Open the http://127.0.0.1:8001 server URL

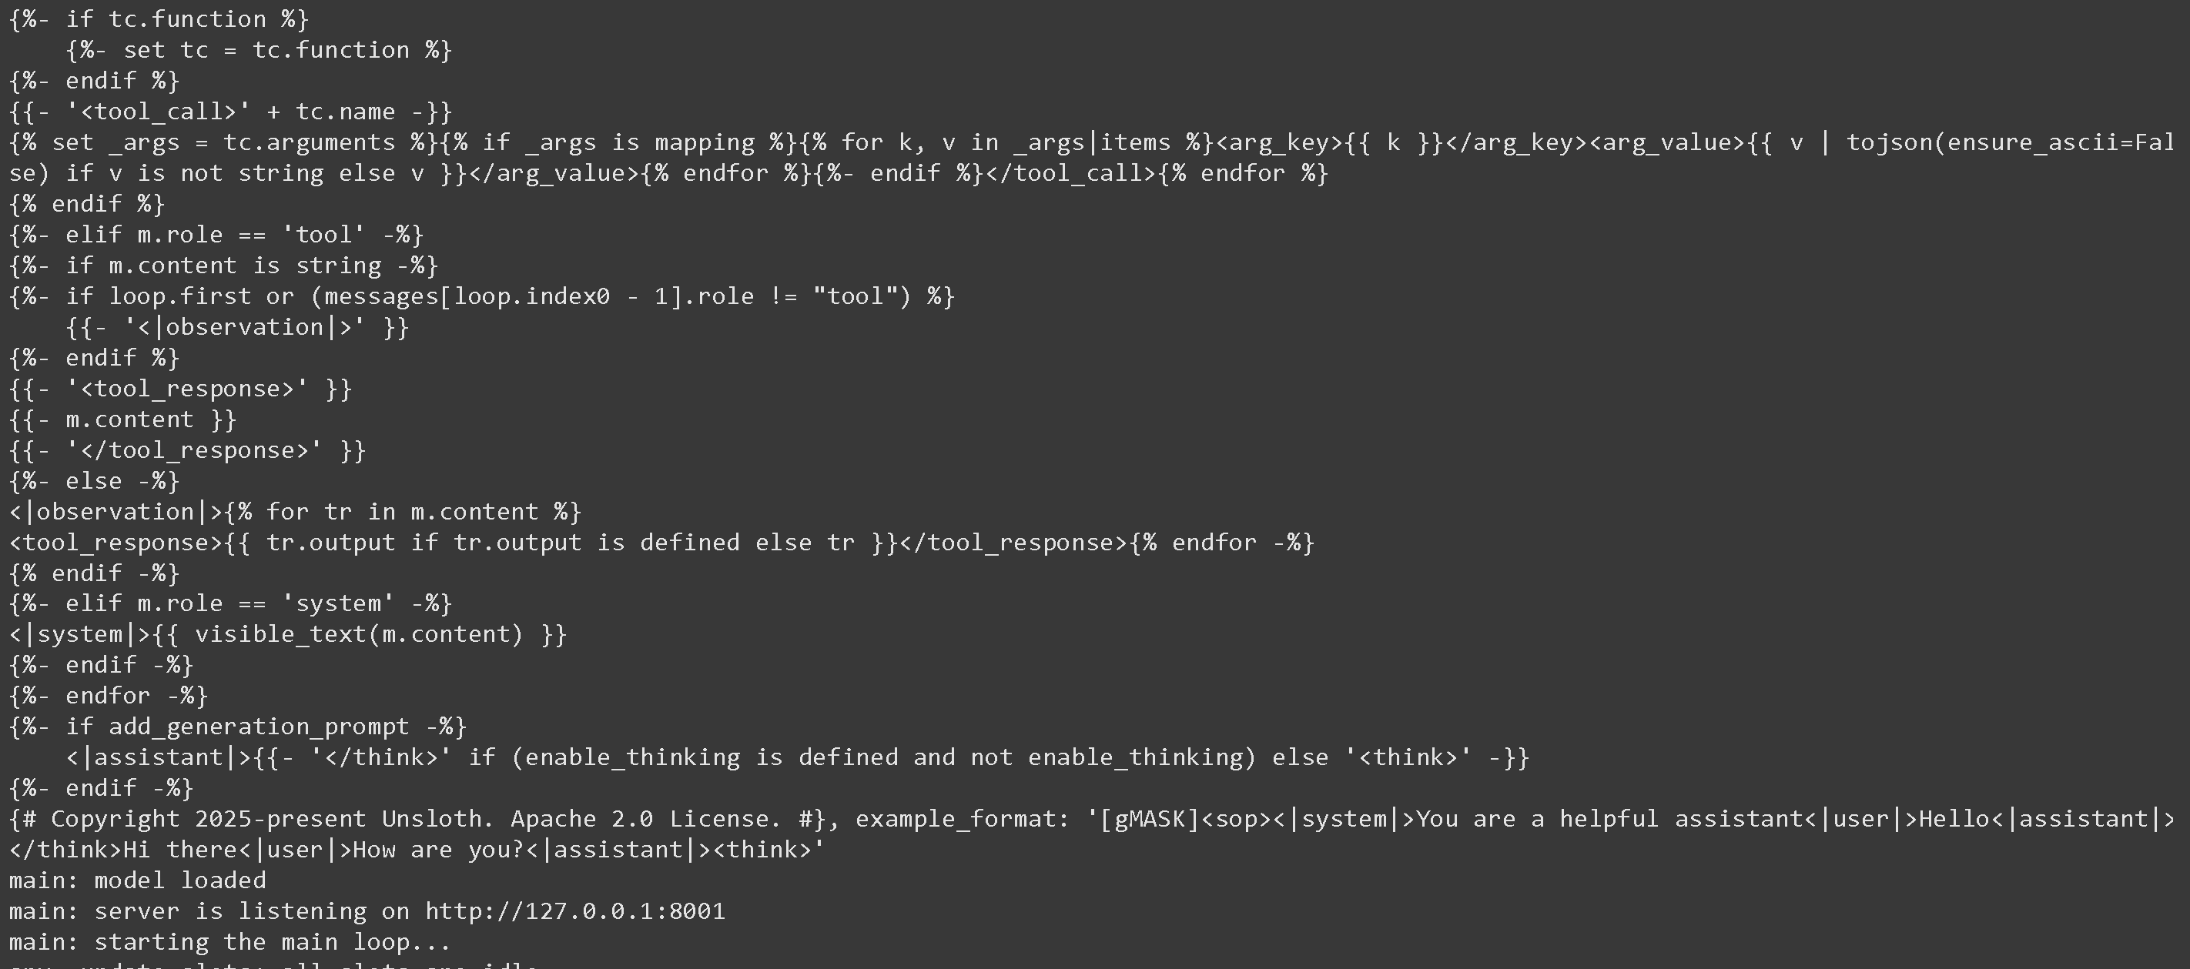pos(574,911)
